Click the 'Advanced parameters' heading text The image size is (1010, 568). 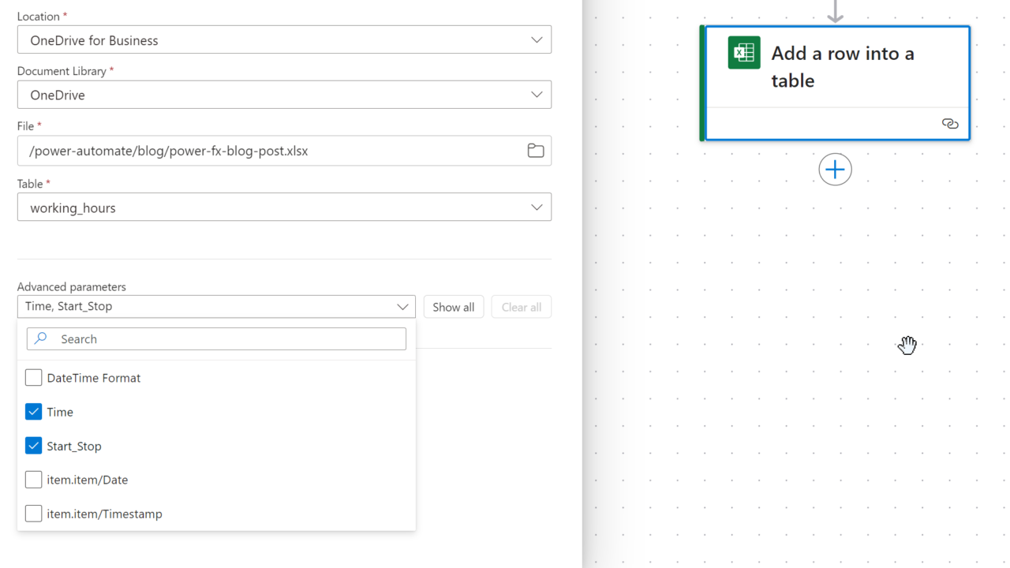[72, 286]
